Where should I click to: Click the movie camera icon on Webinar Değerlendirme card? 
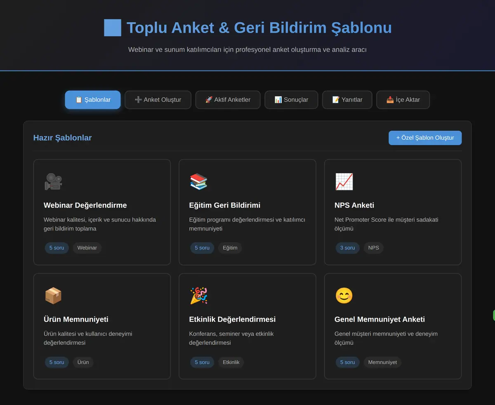pos(53,182)
